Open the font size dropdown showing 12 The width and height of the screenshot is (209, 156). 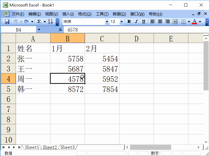pos(121,22)
